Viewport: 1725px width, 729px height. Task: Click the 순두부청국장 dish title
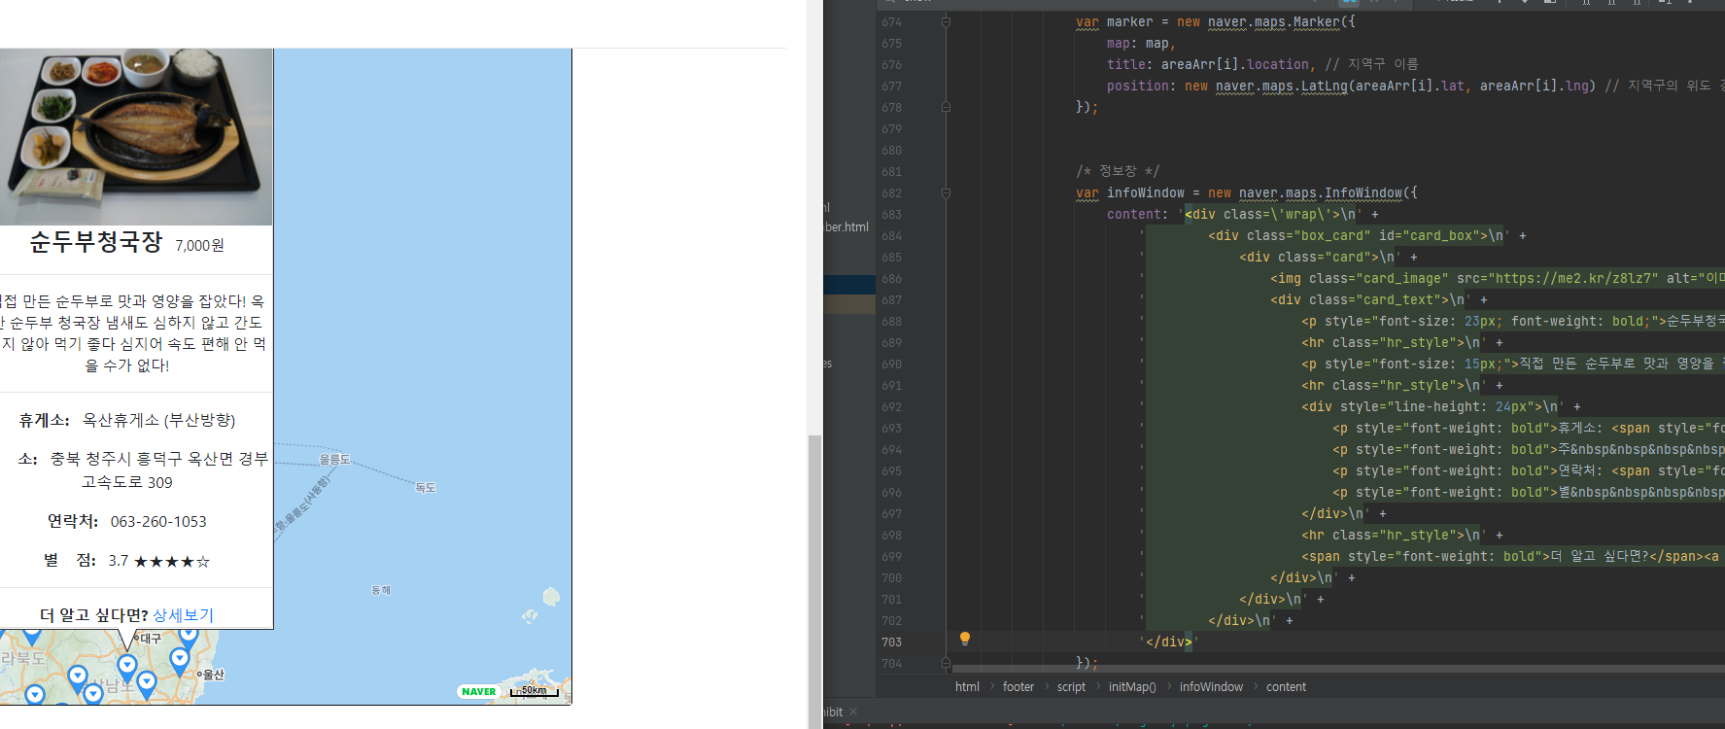coord(95,242)
